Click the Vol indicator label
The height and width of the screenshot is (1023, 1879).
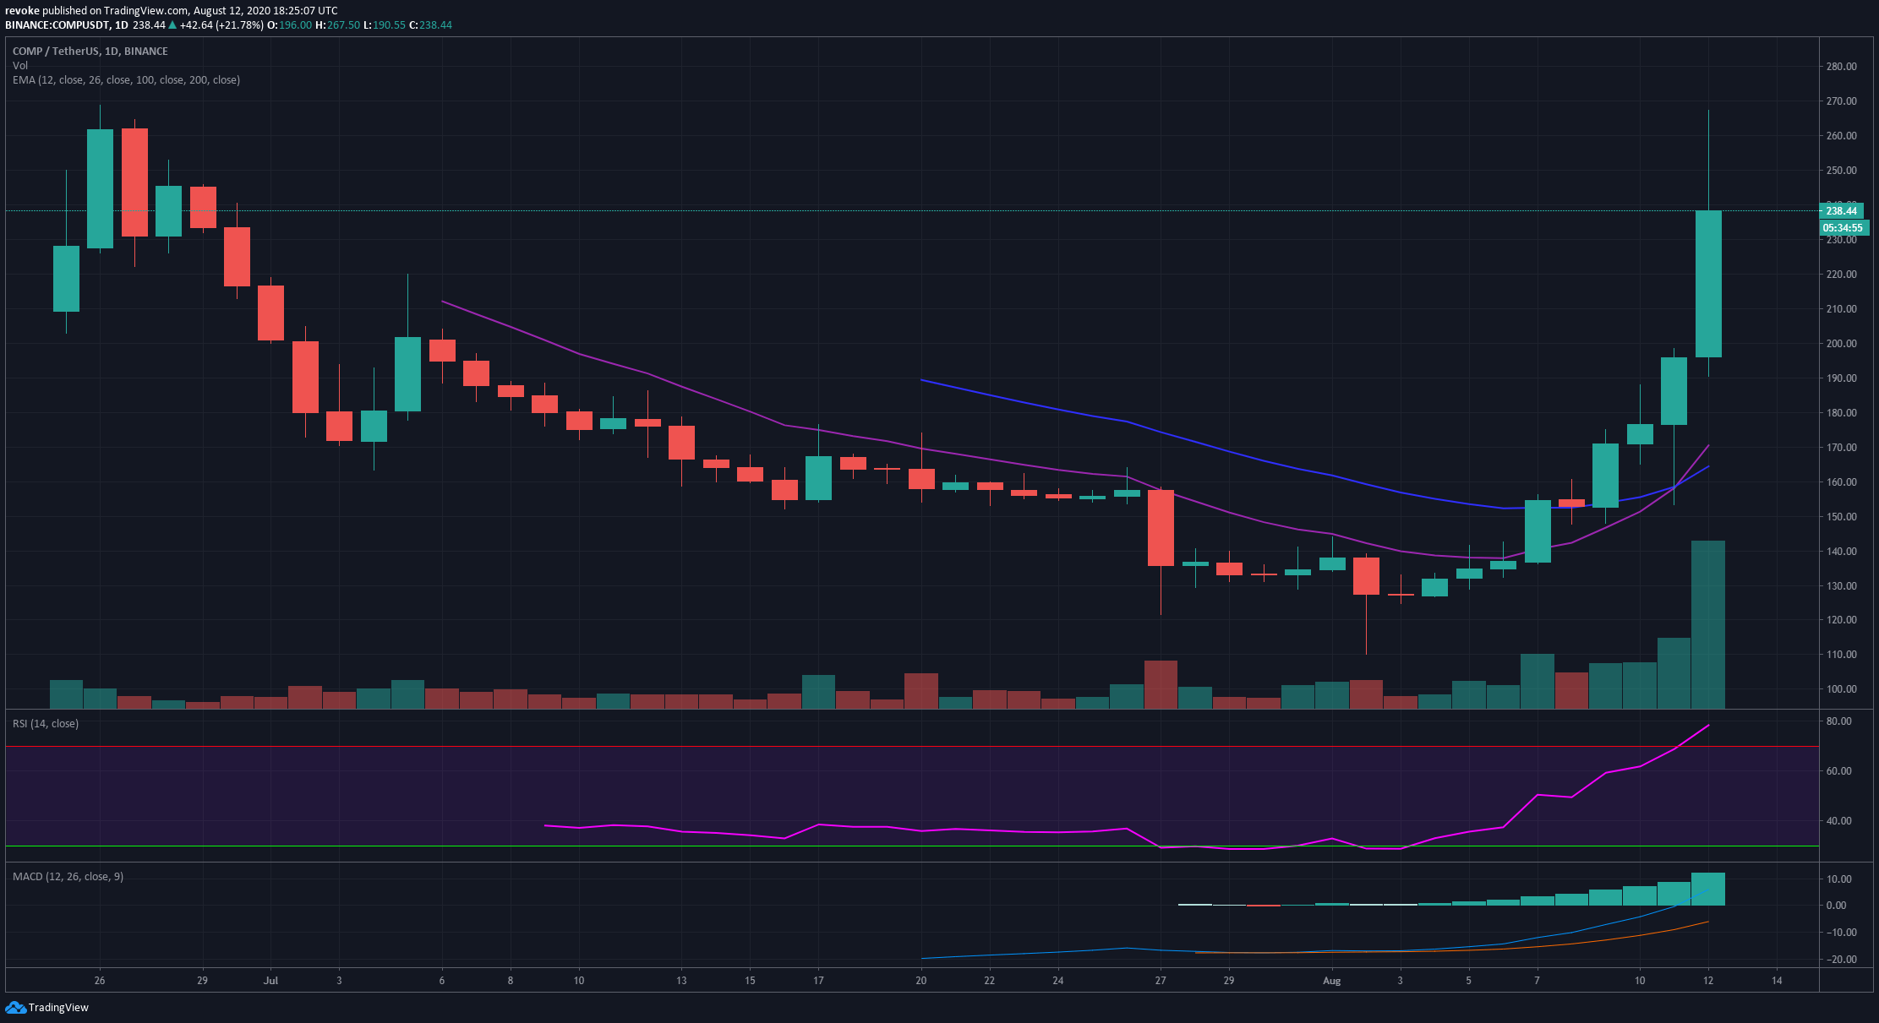pos(20,66)
